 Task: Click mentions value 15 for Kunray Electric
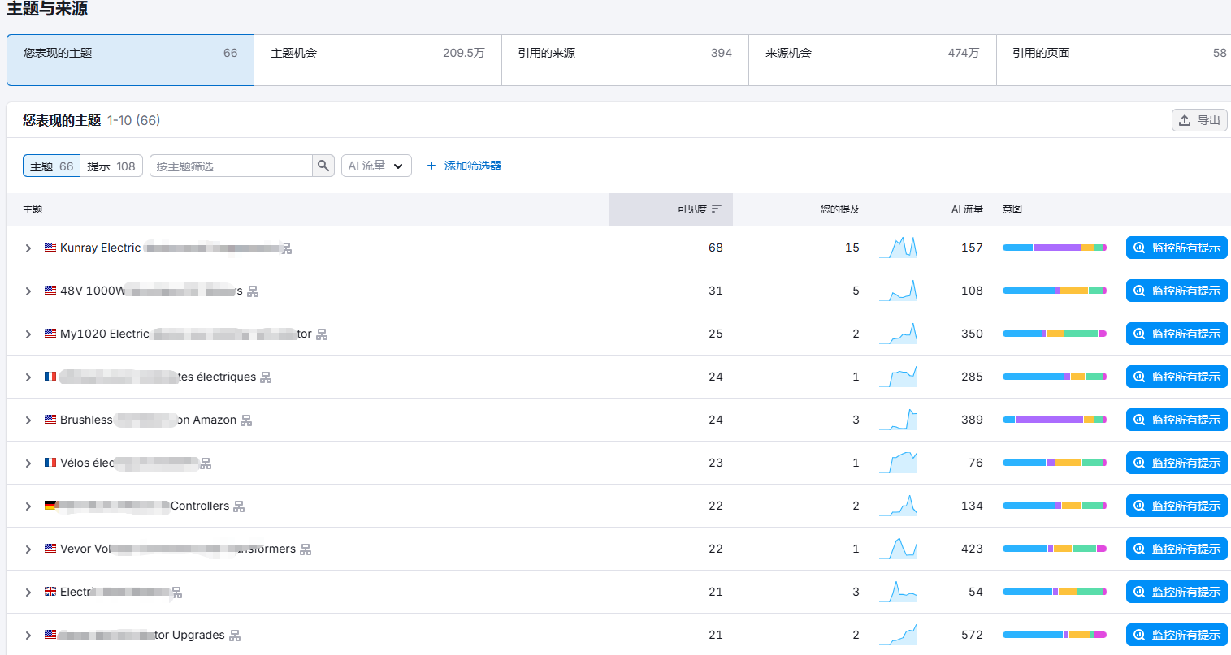pyautogui.click(x=852, y=248)
